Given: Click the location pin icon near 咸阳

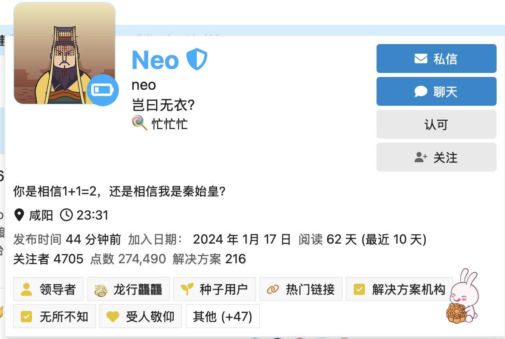Looking at the screenshot, I should click(19, 215).
